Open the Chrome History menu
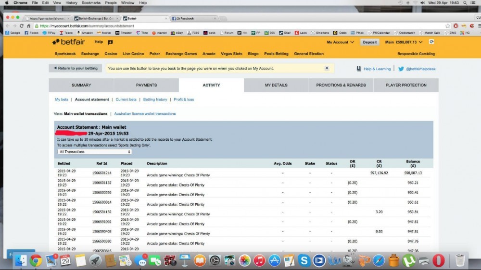The width and height of the screenshot is (481, 270). (x=71, y=3)
